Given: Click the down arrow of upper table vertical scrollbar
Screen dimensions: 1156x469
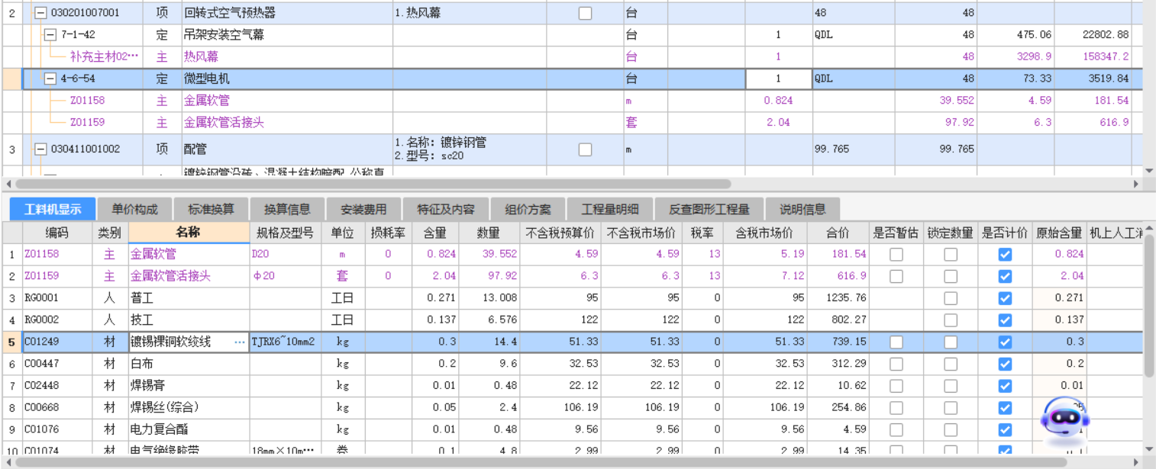Looking at the screenshot, I should click(x=1149, y=172).
